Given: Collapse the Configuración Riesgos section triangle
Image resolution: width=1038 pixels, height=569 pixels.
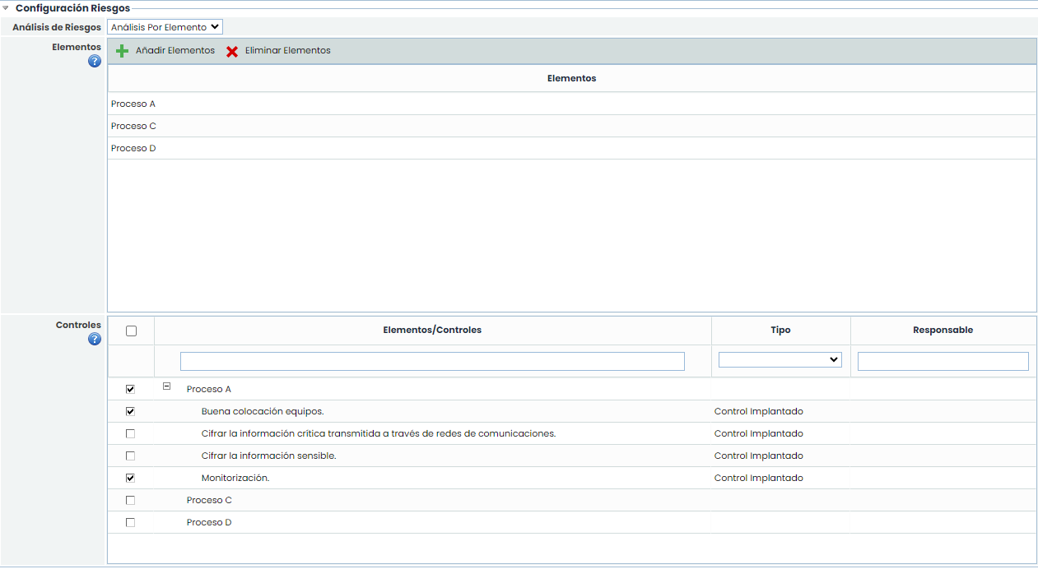Looking at the screenshot, I should [x=6, y=8].
